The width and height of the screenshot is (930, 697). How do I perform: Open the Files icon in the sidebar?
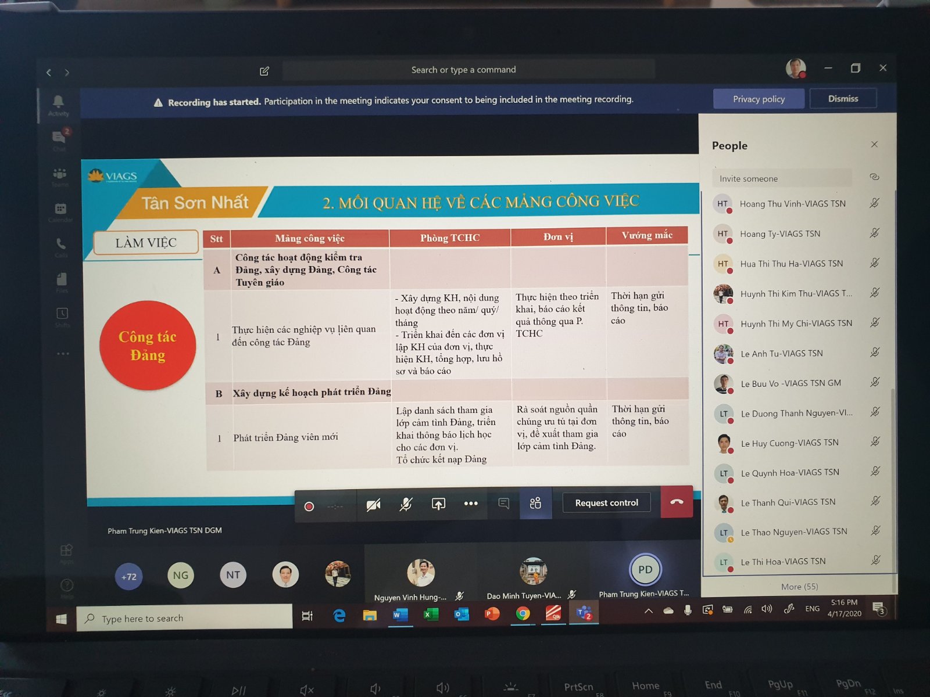[62, 282]
